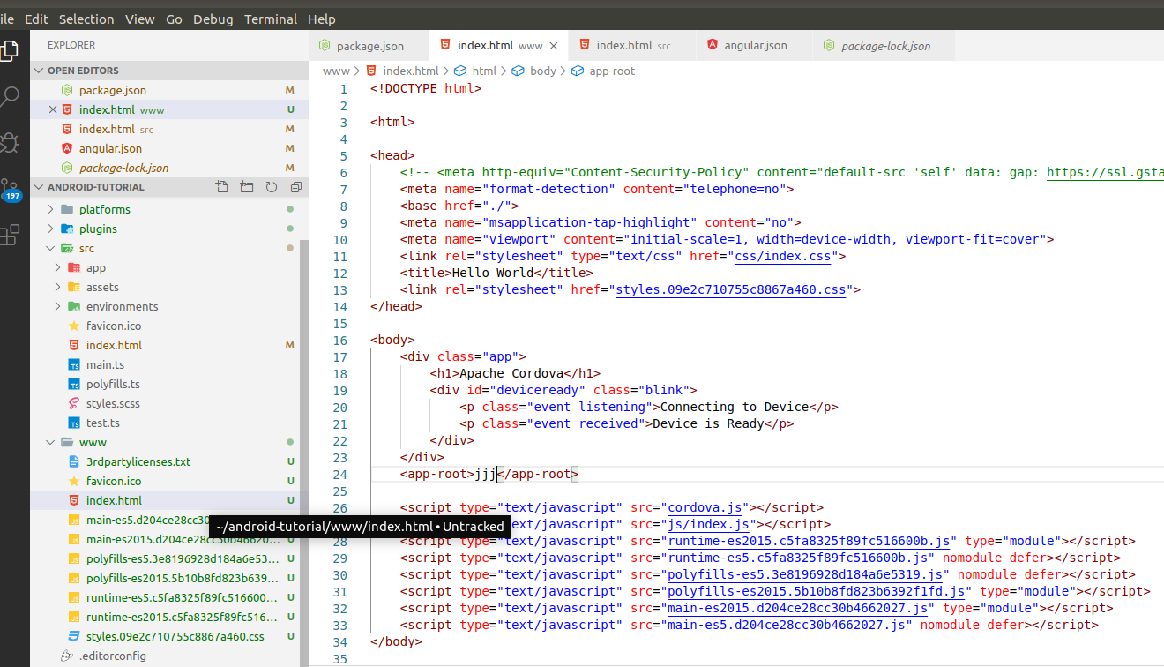Open the Debug view bug icon
Image resolution: width=1164 pixels, height=667 pixels.
click(x=9, y=142)
